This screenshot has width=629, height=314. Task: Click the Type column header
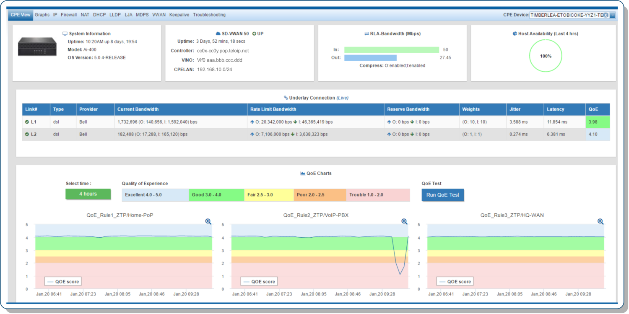click(x=63, y=109)
